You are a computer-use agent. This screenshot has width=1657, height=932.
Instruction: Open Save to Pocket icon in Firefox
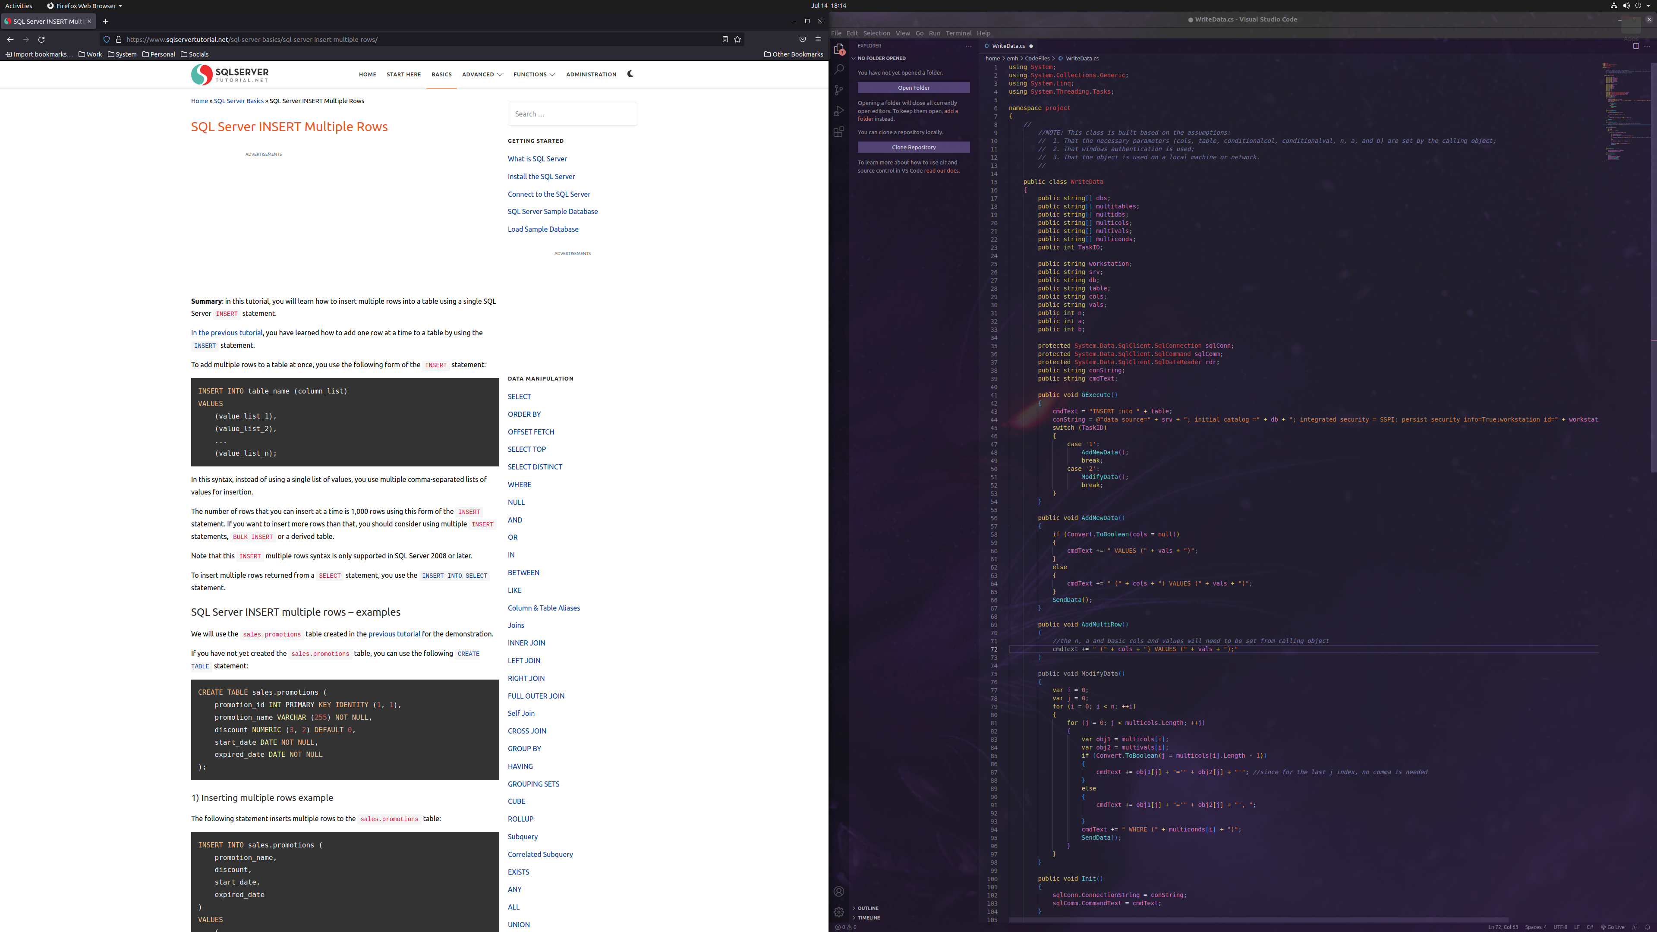coord(802,39)
